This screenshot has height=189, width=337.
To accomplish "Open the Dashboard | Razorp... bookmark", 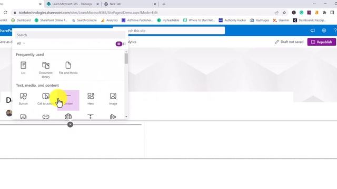I will coord(310,20).
